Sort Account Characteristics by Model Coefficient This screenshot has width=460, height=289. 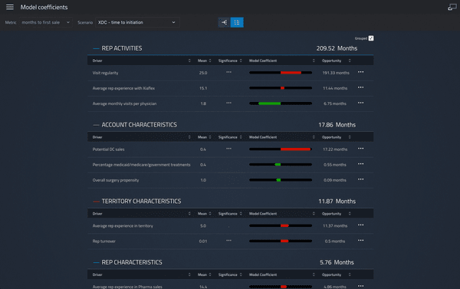tap(314, 137)
